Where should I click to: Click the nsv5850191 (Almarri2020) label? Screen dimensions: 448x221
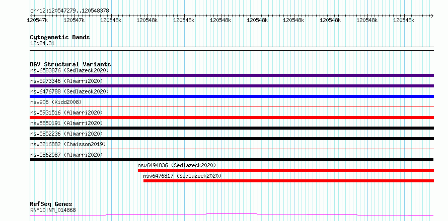[66, 123]
